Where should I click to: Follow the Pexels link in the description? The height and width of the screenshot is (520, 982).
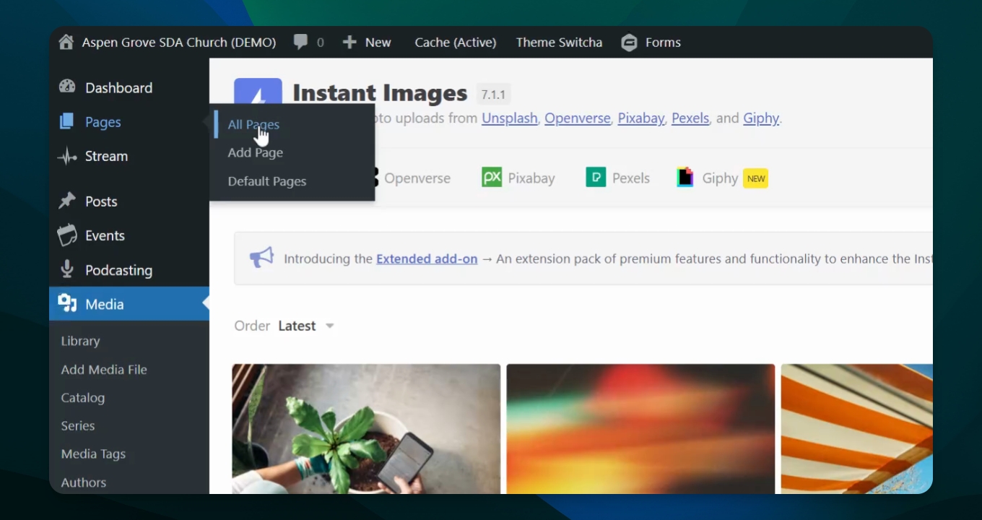click(690, 118)
